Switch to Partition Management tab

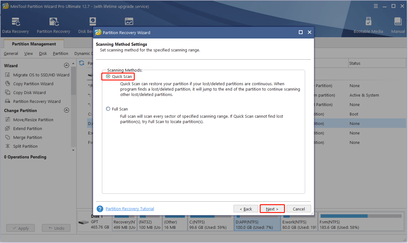[34, 44]
